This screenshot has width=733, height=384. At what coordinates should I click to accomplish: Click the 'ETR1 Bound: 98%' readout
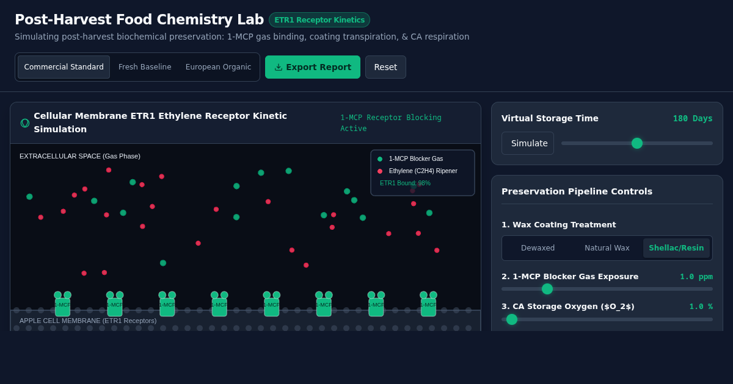coord(405,183)
